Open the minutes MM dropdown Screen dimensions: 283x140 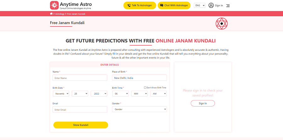point(139,94)
